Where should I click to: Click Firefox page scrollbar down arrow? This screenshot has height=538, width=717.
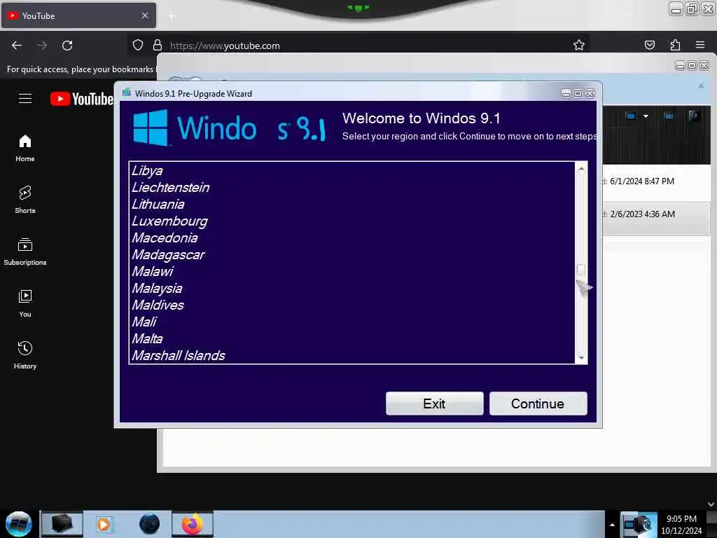click(711, 504)
